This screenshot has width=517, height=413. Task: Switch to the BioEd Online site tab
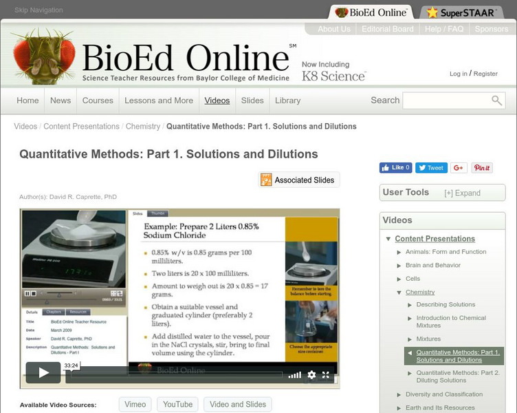(x=371, y=12)
